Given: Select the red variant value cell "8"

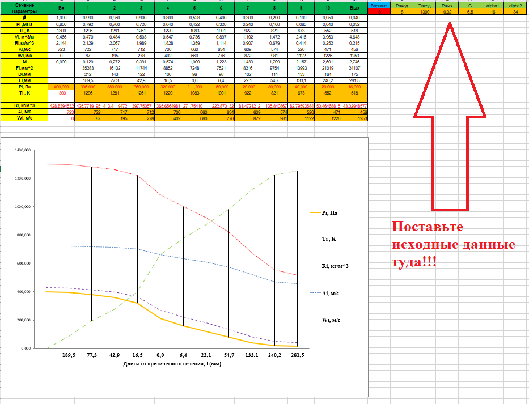Looking at the screenshot, I should click(379, 12).
